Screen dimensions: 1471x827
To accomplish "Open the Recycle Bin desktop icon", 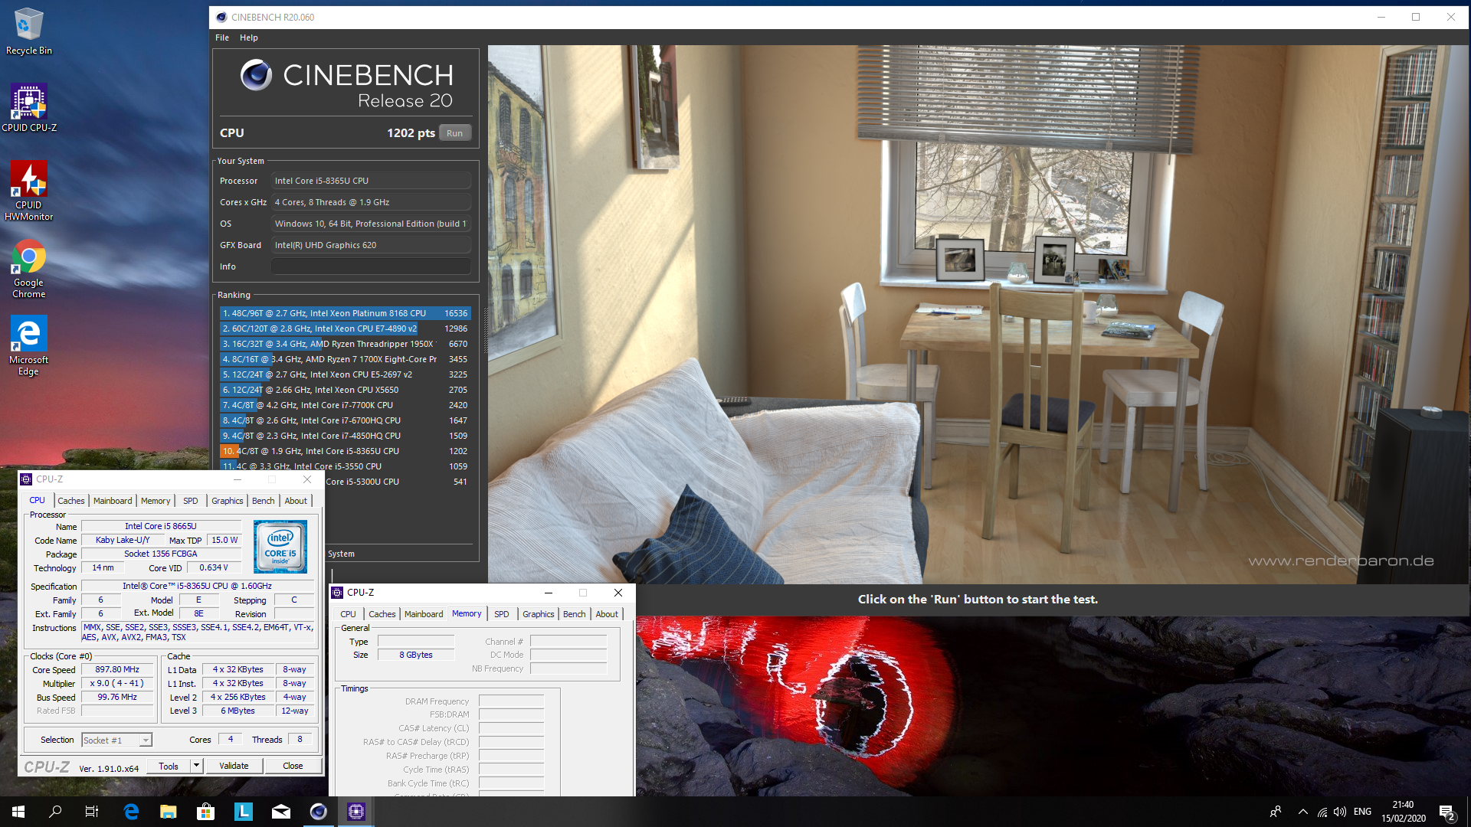I will point(28,31).
